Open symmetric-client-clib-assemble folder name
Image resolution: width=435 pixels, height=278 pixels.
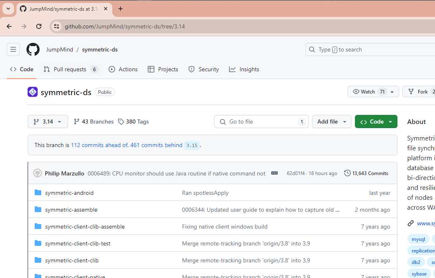tap(85, 227)
